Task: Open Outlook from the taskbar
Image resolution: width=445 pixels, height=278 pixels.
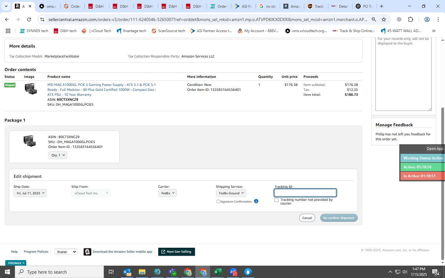Action: pos(127,272)
